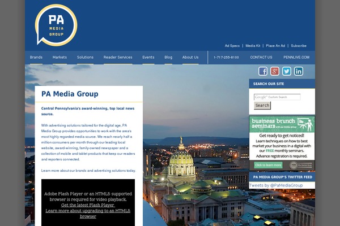Click the Search button
Viewport: 340px width, 226px height.
262,106
